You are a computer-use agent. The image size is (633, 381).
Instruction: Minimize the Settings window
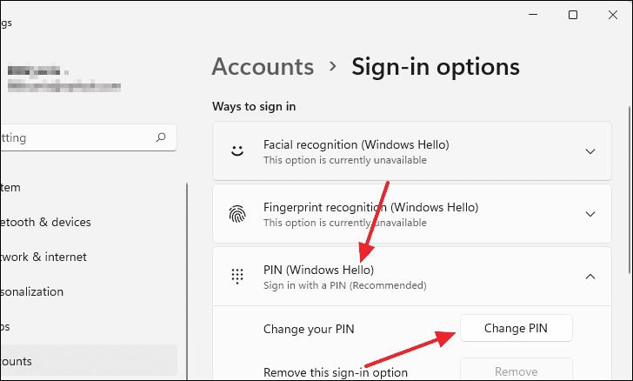tap(533, 15)
